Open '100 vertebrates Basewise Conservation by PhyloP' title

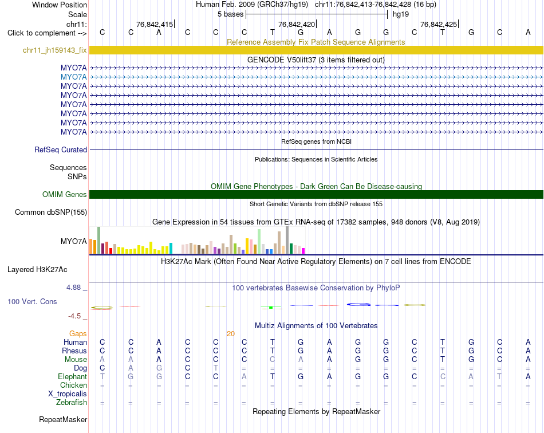click(x=316, y=288)
